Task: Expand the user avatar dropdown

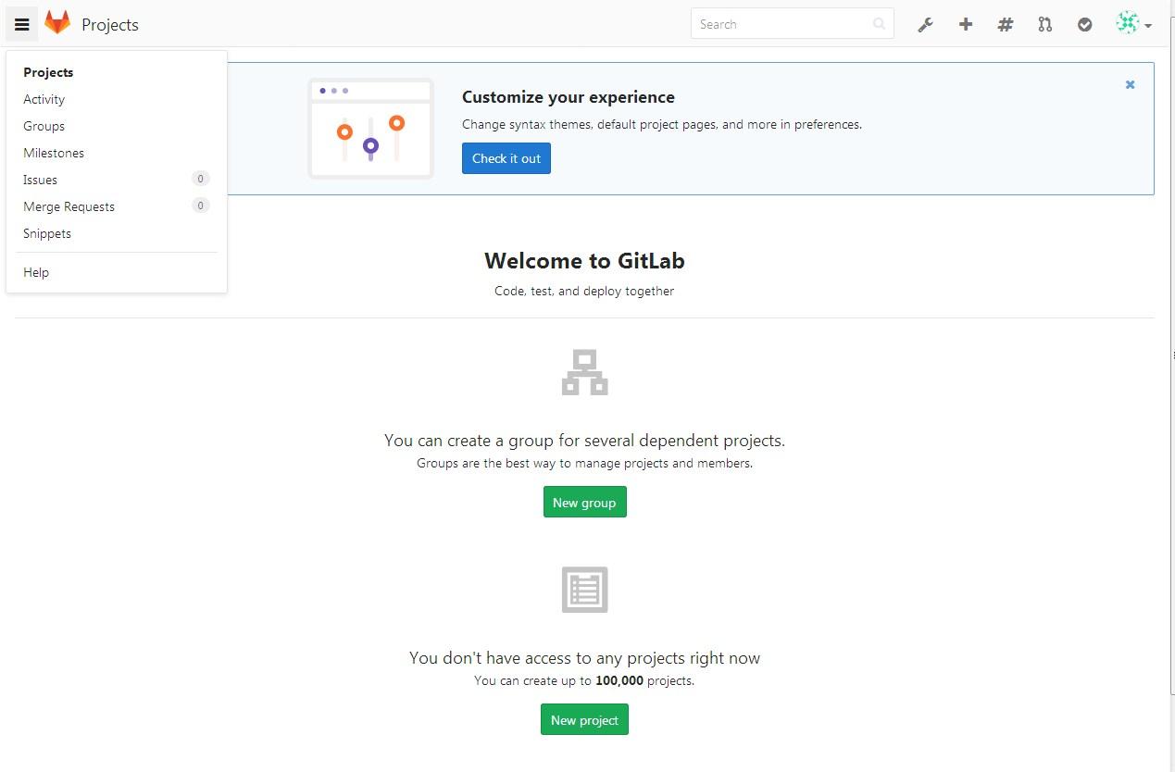Action: tap(1133, 24)
